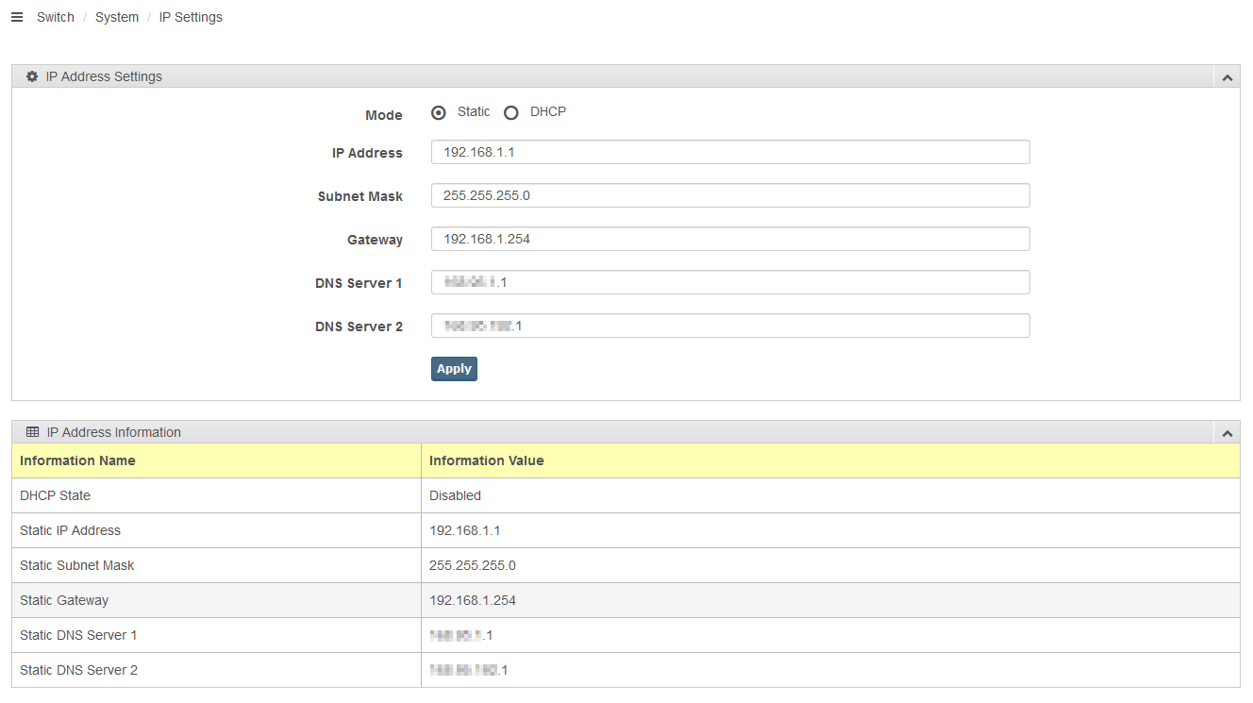Click the Switch breadcrumb link
This screenshot has width=1253, height=703.
point(55,17)
